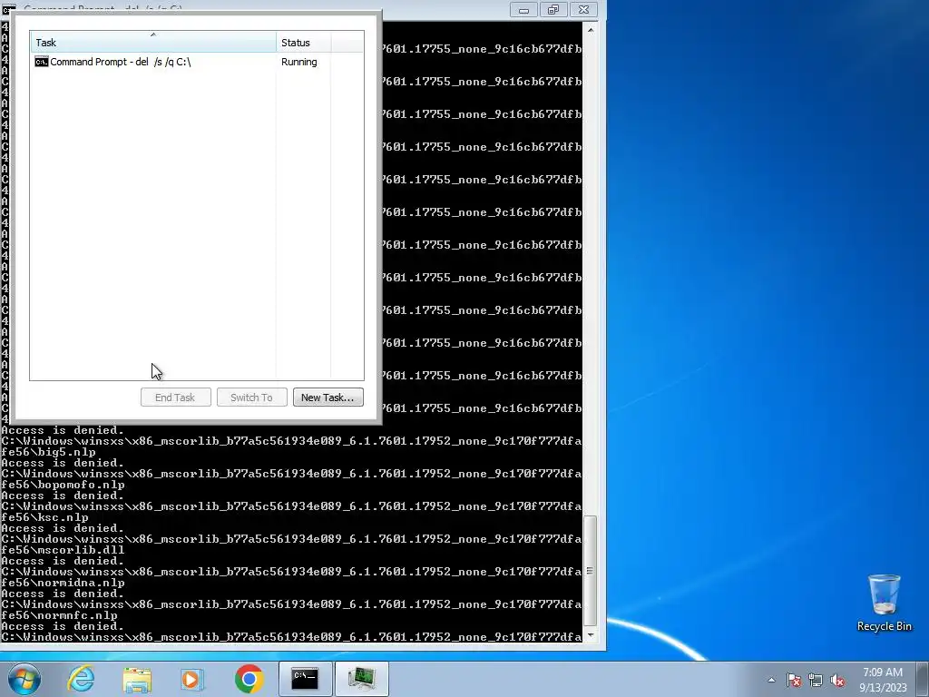Click the fe56\normidna.nlp output line
The height and width of the screenshot is (697, 929).
pos(63,583)
